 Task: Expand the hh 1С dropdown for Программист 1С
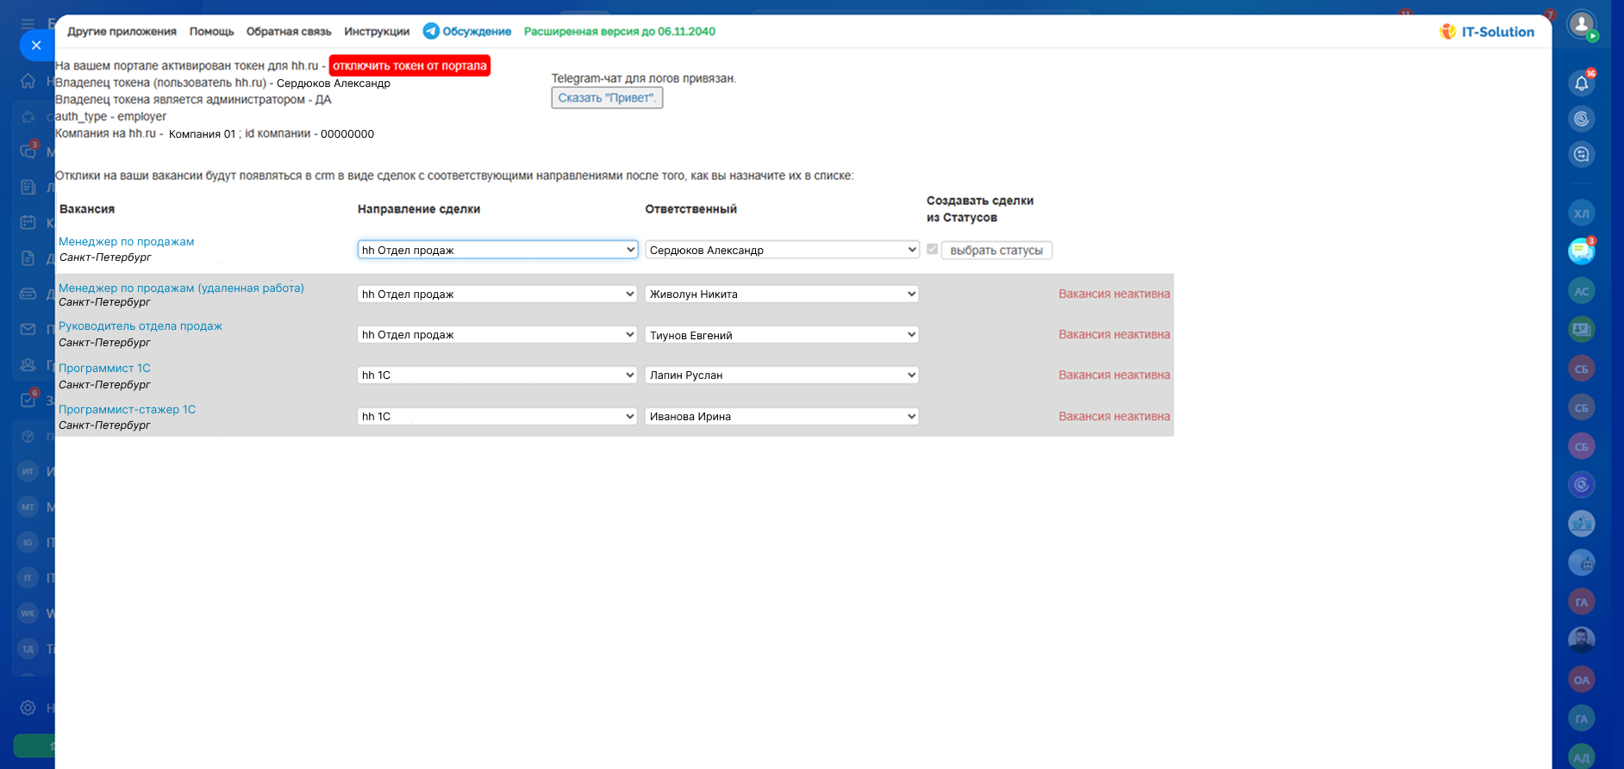497,375
